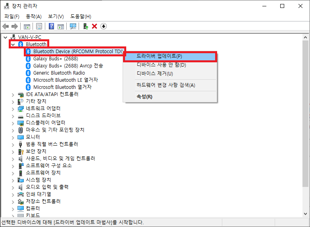The image size is (310, 227).
Task: Click the 인쇄 대기열 printer icon
Action: 21,194
